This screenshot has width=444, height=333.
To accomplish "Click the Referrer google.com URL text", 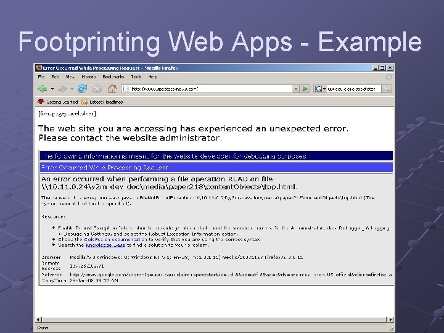I will click(x=231, y=274).
